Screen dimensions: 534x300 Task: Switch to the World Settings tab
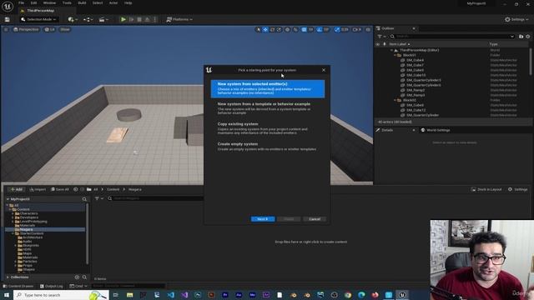[436, 130]
